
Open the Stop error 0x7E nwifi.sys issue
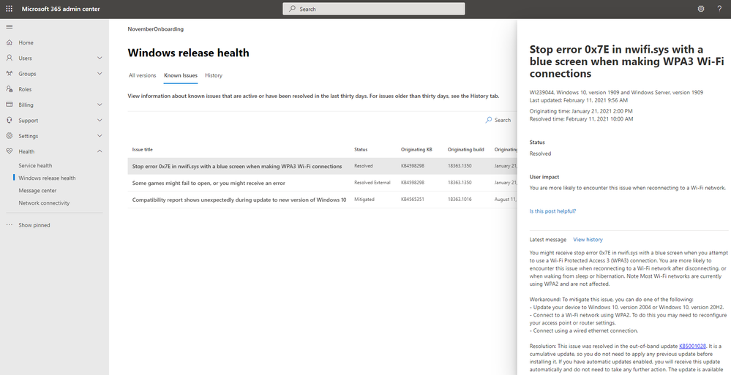pos(237,167)
